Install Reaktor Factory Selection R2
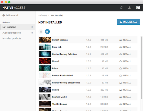This screenshot has height=111, width=143. click(x=125, y=83)
